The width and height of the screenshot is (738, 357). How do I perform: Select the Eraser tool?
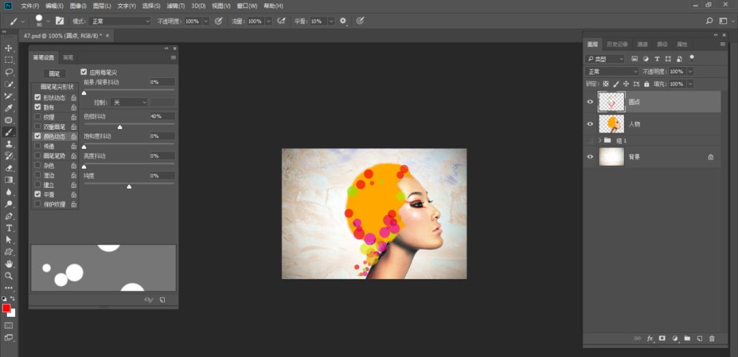tap(8, 168)
